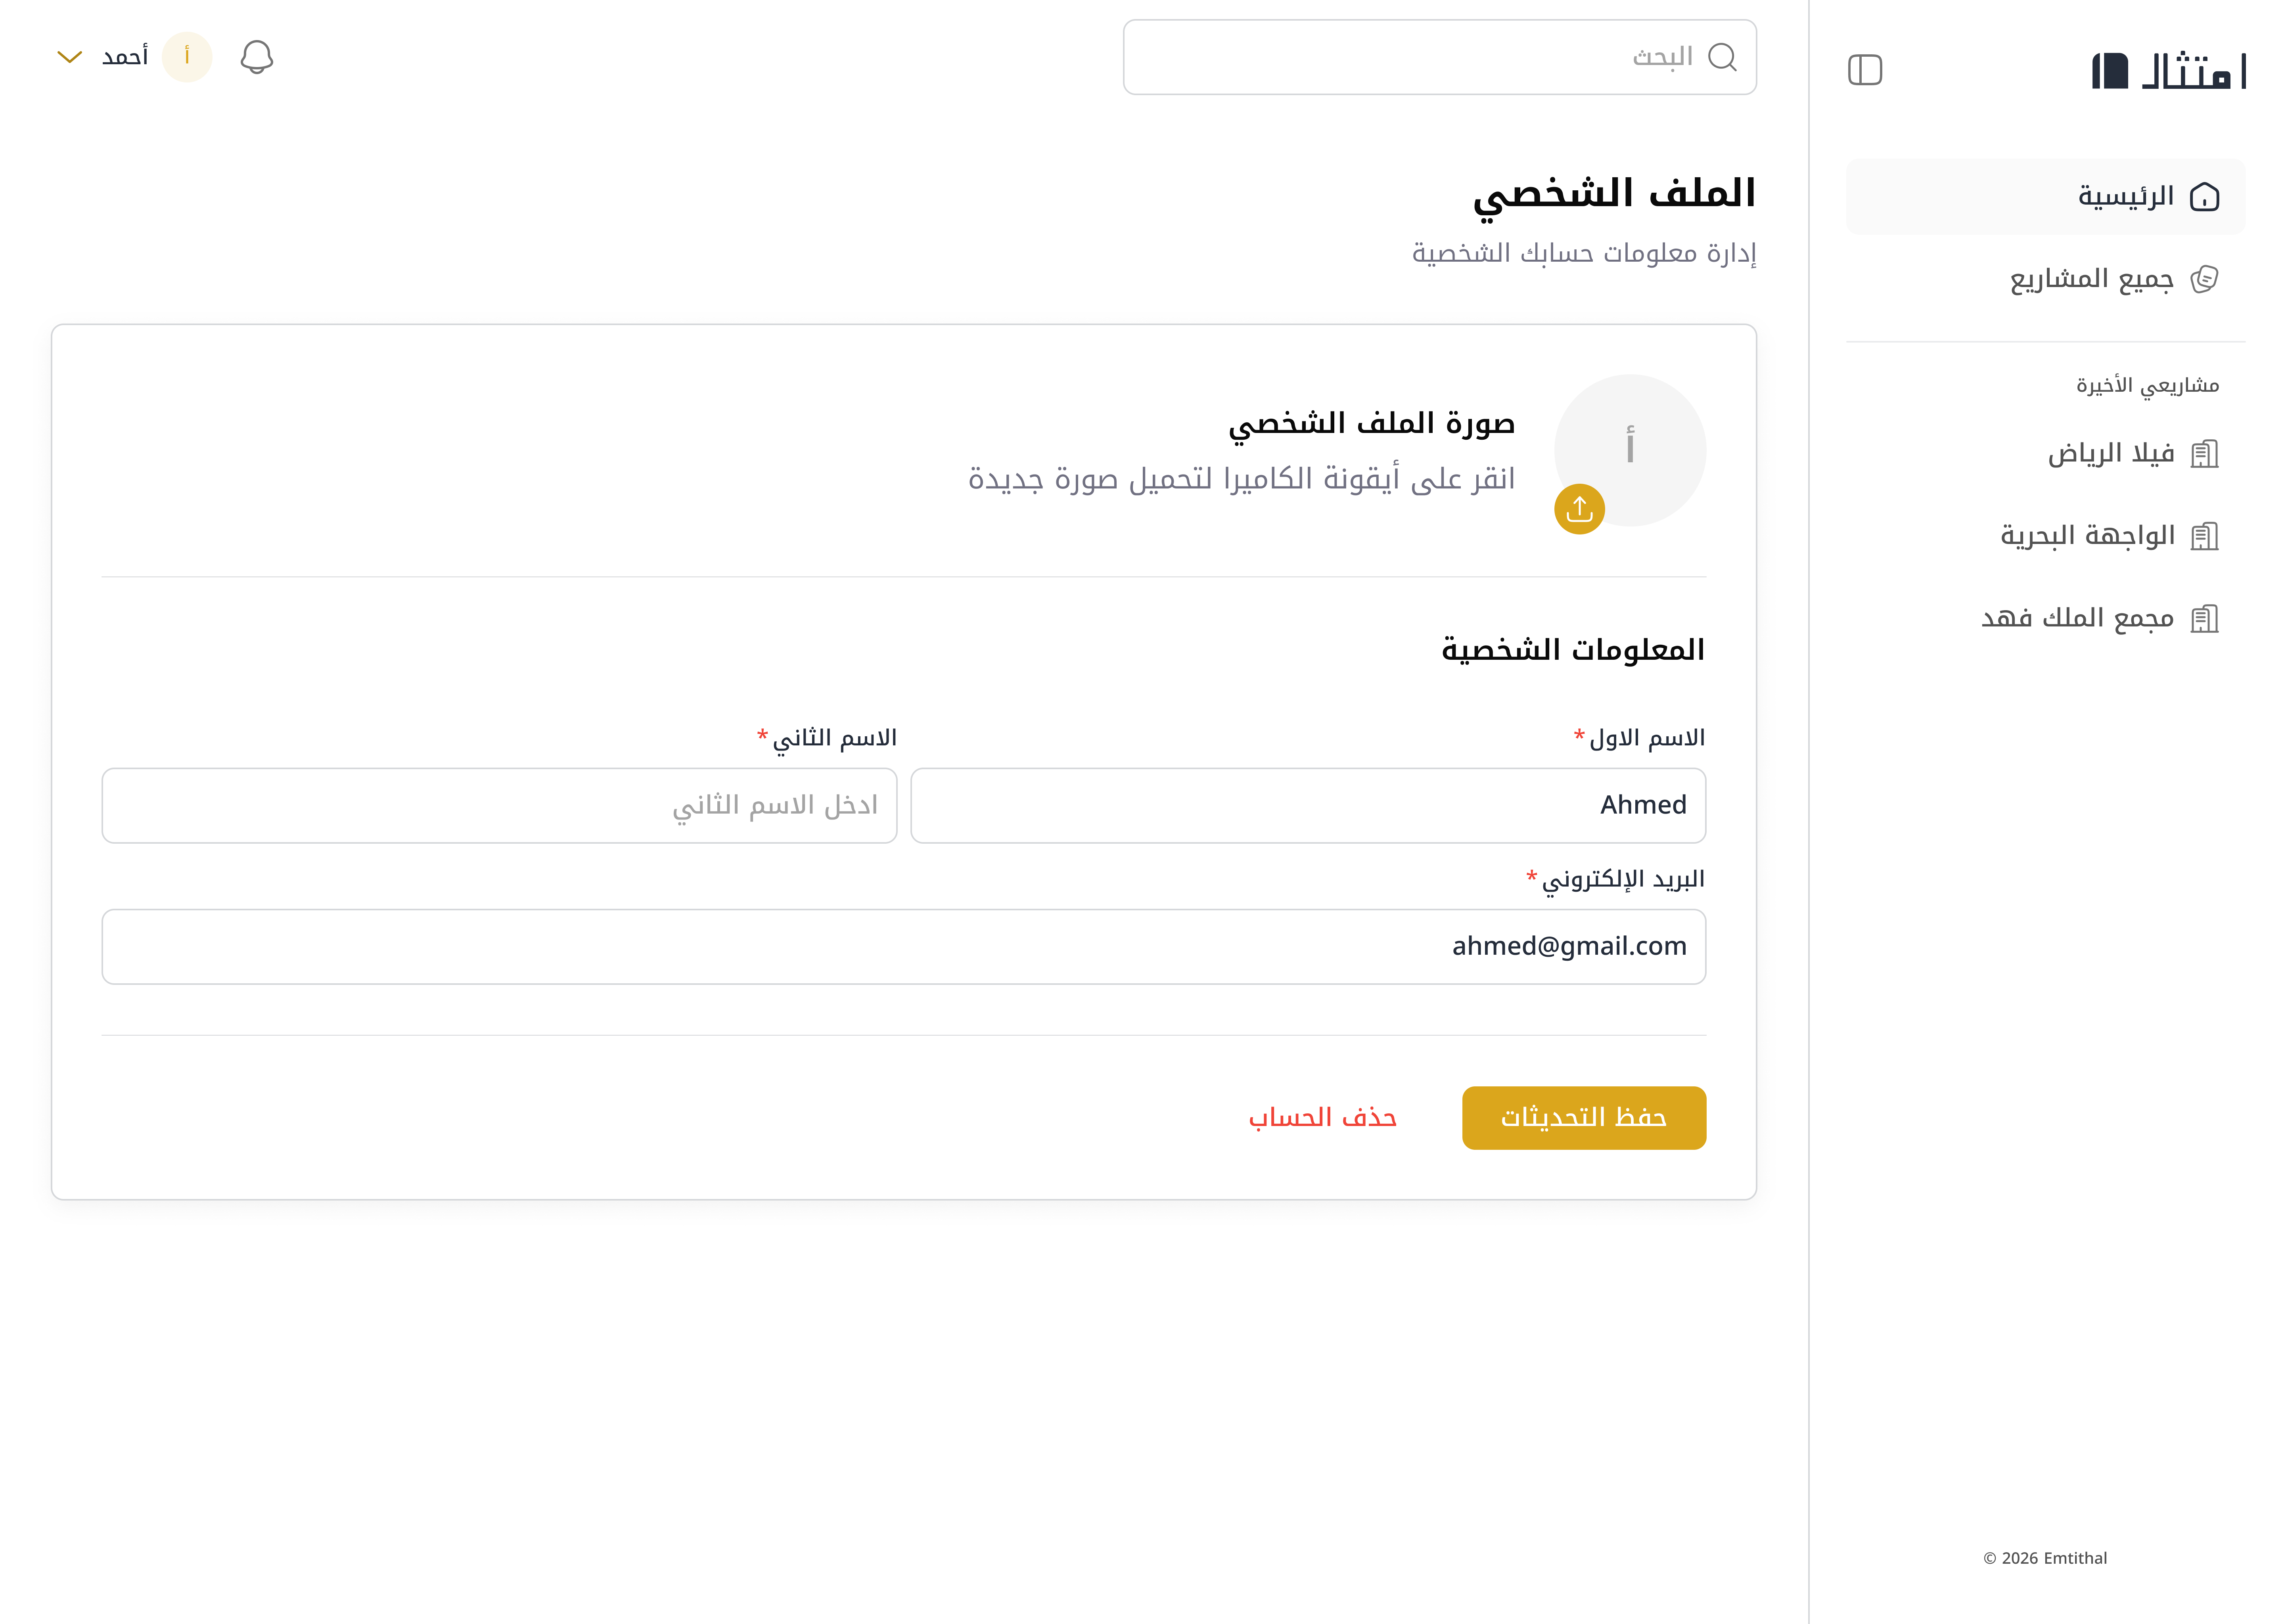
Task: Click the document icon next to فيلا الرياض
Action: 2206,453
